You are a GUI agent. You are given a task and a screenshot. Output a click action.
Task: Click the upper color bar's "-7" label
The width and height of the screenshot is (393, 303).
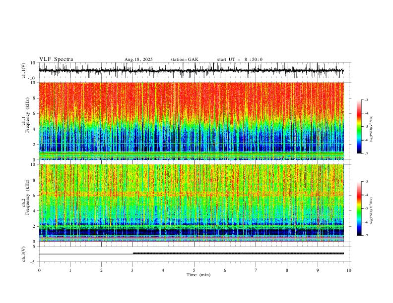tap(366, 154)
